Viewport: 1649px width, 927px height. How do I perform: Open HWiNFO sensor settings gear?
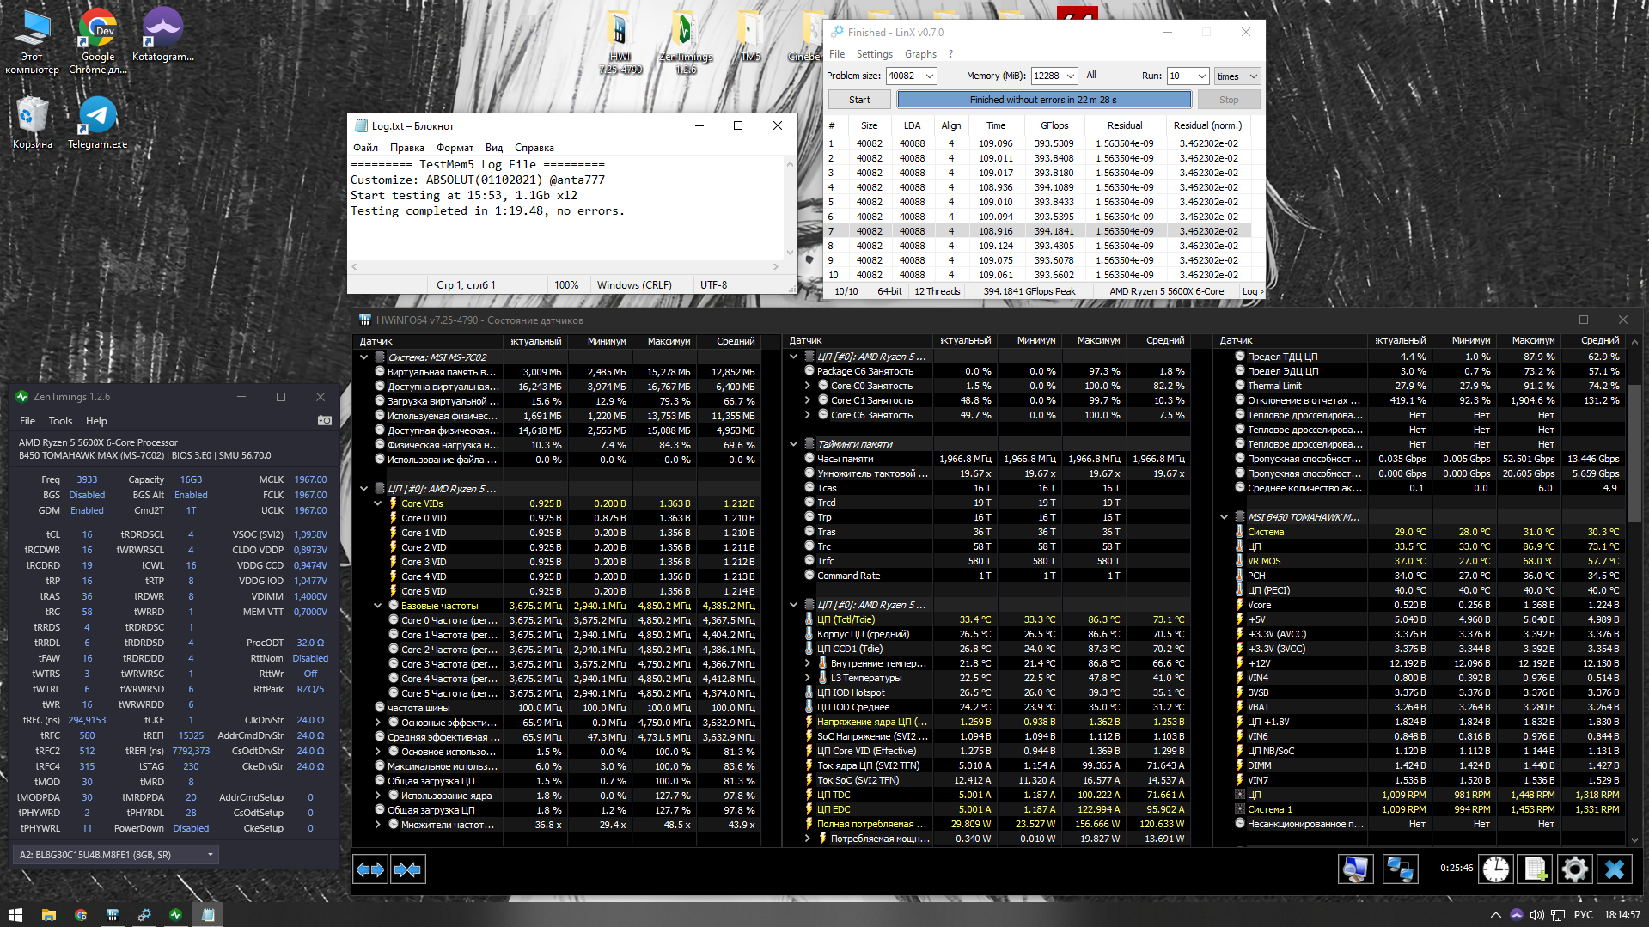point(1574,869)
